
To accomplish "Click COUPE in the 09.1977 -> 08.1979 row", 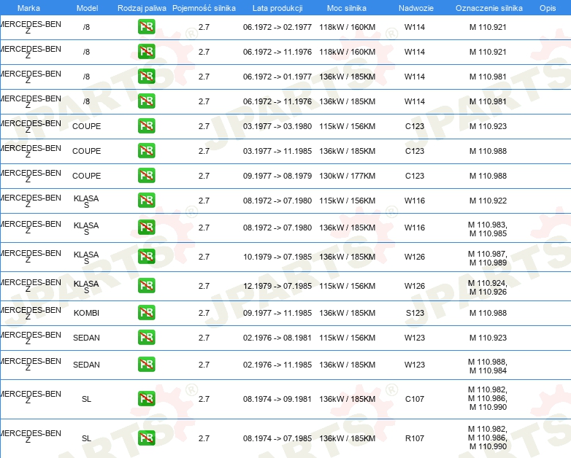I will pos(86,176).
